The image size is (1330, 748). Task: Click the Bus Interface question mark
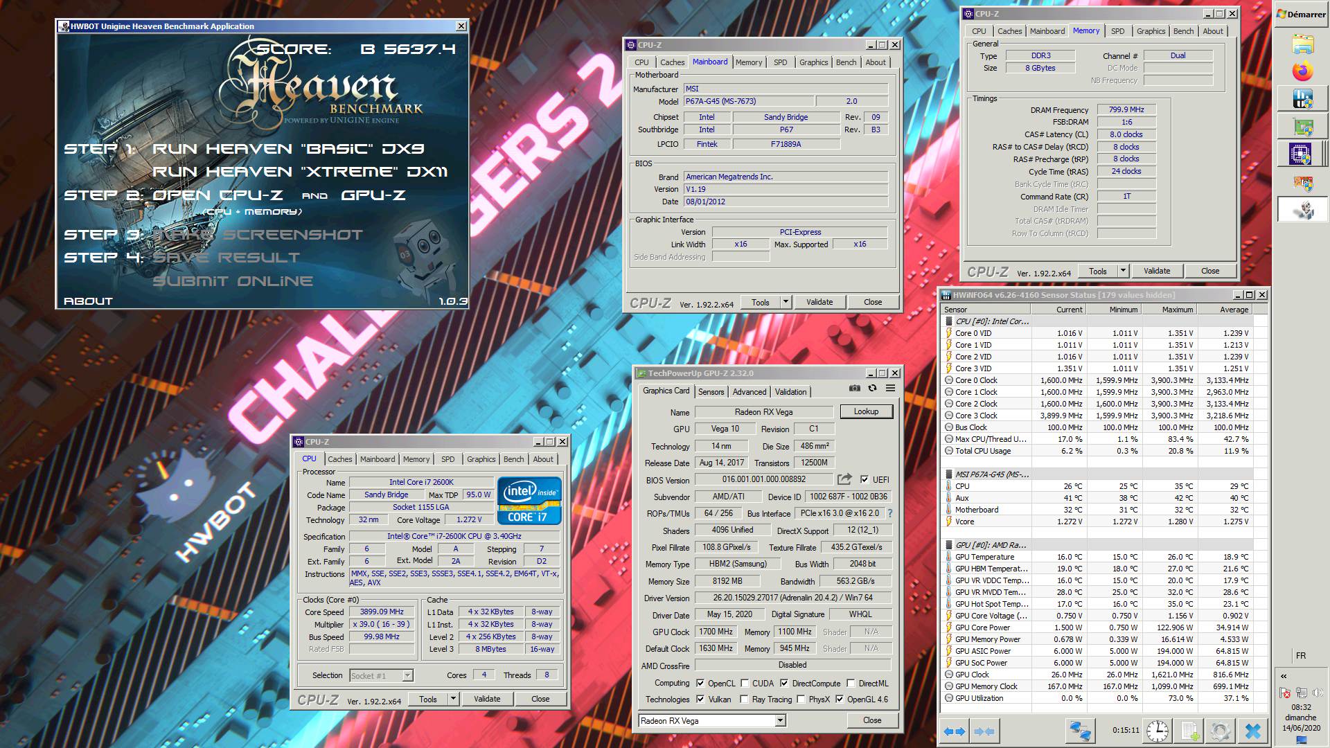tap(890, 513)
